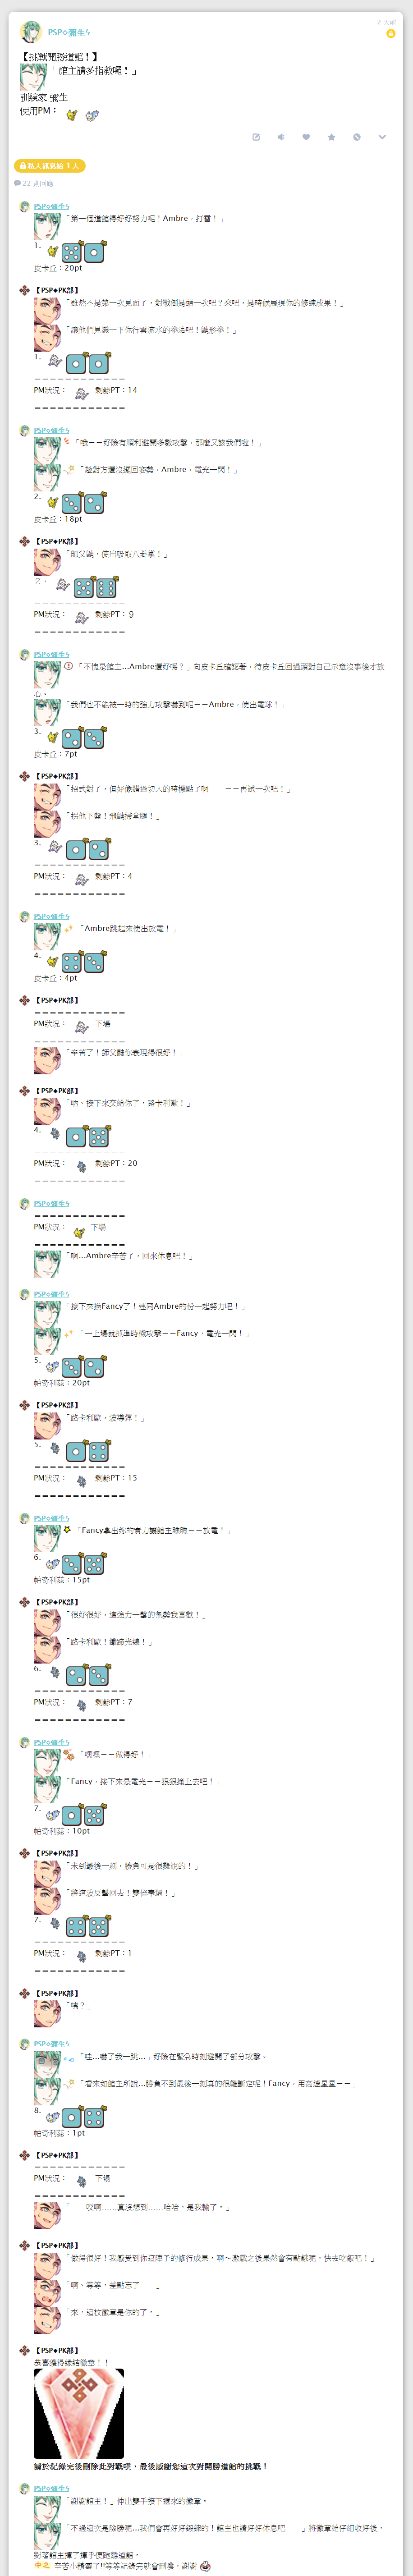Like the plurk with heart icon
413x2576 pixels.
pyautogui.click(x=306, y=137)
